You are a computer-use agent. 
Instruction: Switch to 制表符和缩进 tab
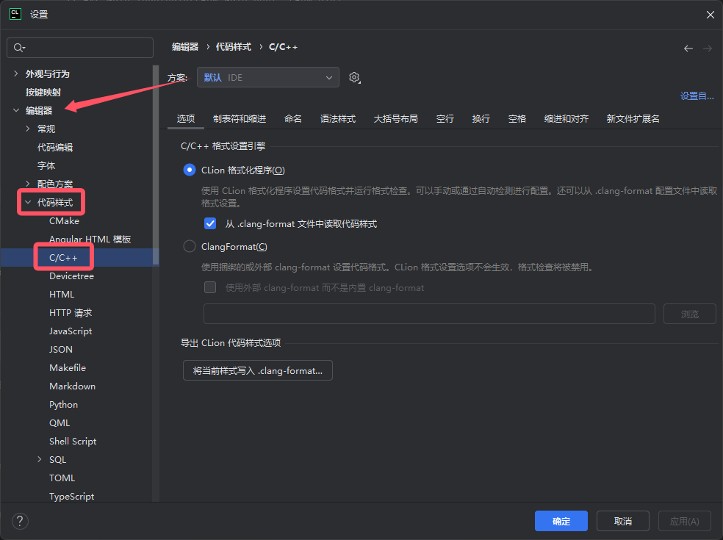click(240, 119)
